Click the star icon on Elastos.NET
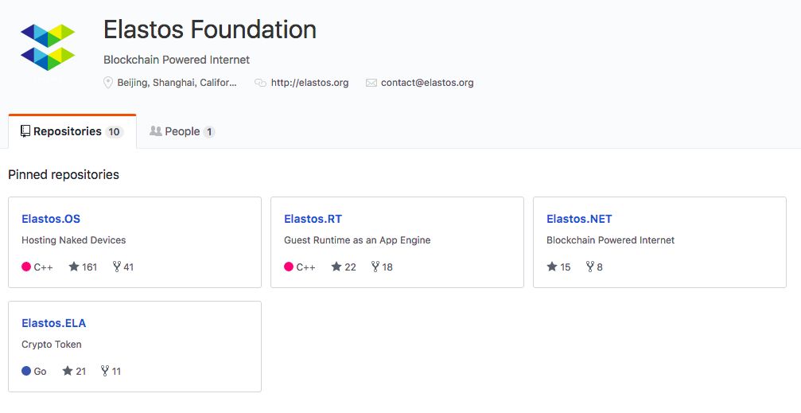Viewport: 801px width, 413px height. coord(552,267)
